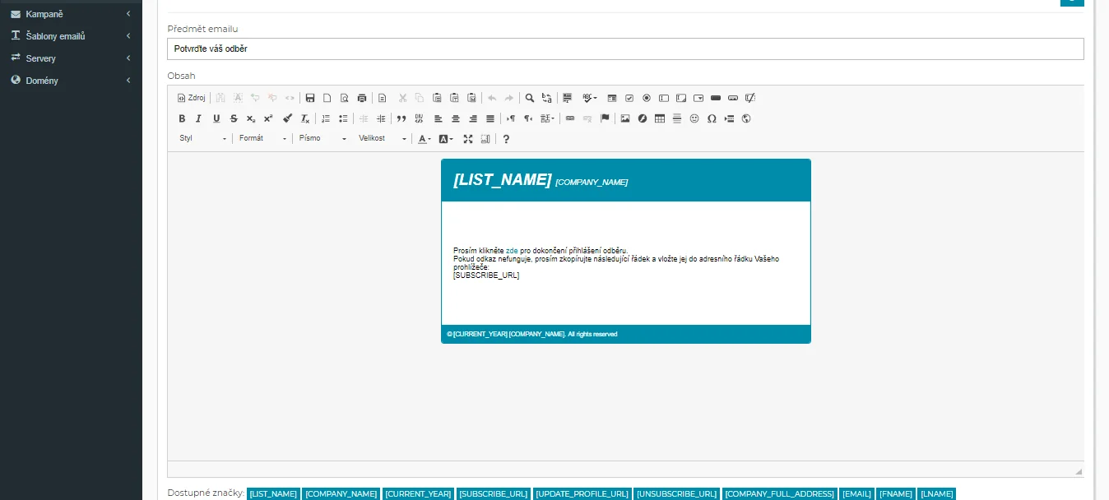
Task: Open the Styl dropdown
Action: click(x=202, y=139)
